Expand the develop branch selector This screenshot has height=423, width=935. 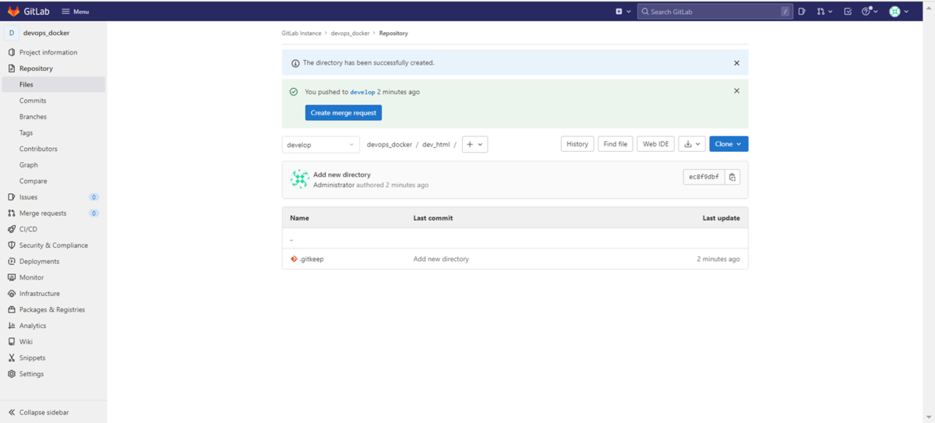[320, 145]
